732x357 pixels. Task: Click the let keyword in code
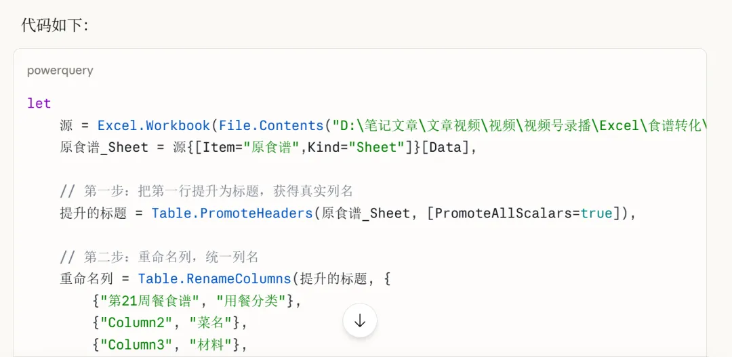pyautogui.click(x=39, y=104)
